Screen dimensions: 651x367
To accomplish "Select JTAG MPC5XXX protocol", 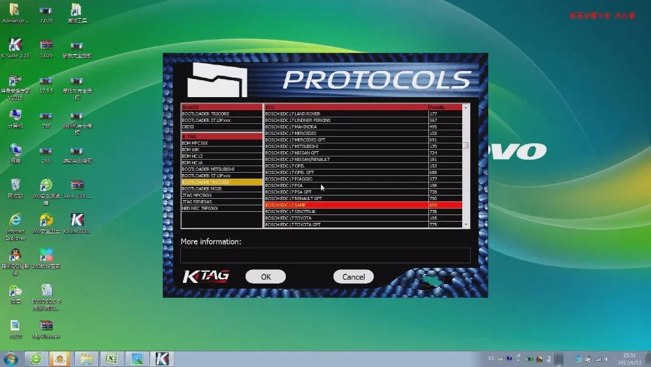I will pos(222,196).
